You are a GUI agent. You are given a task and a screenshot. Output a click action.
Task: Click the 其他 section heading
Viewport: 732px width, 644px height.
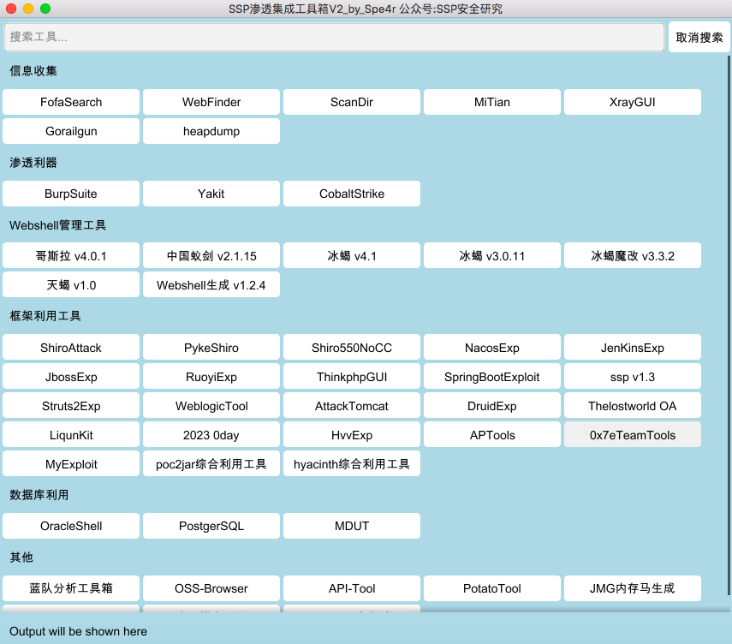point(21,558)
